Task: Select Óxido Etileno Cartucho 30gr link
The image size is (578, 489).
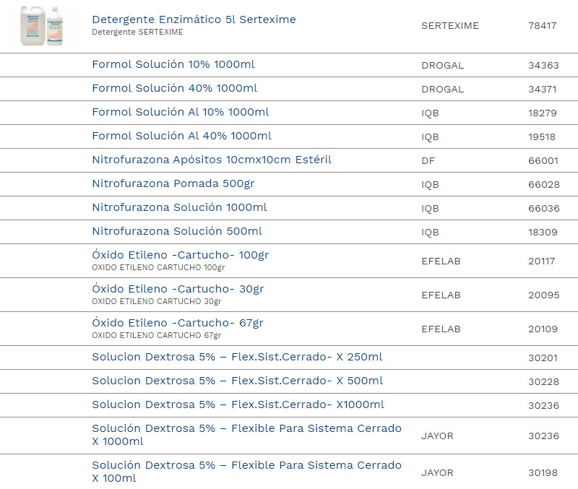Action: [x=178, y=289]
